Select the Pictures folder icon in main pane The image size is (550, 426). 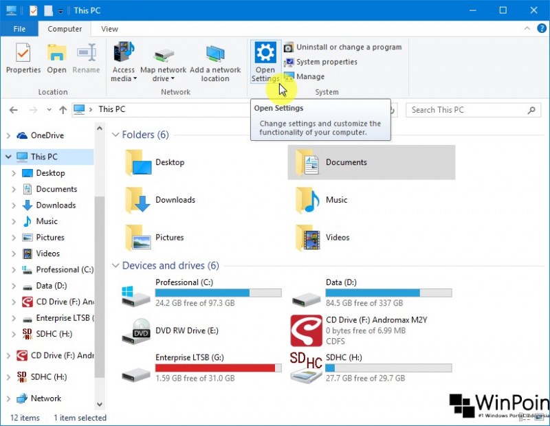138,237
